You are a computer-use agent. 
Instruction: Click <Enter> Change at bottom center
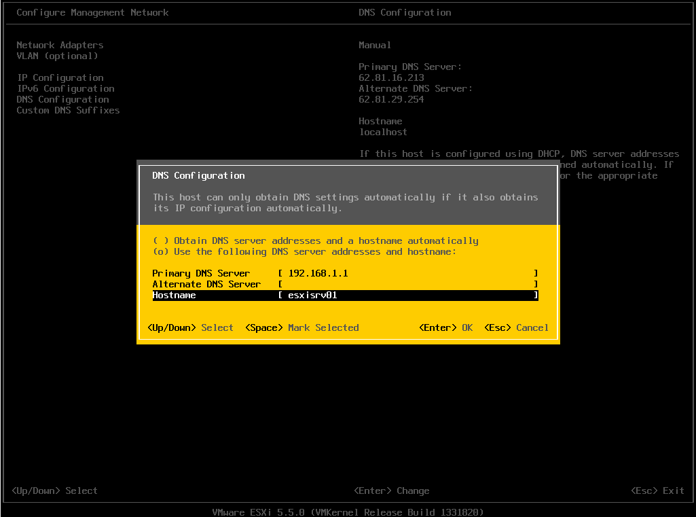tap(391, 491)
